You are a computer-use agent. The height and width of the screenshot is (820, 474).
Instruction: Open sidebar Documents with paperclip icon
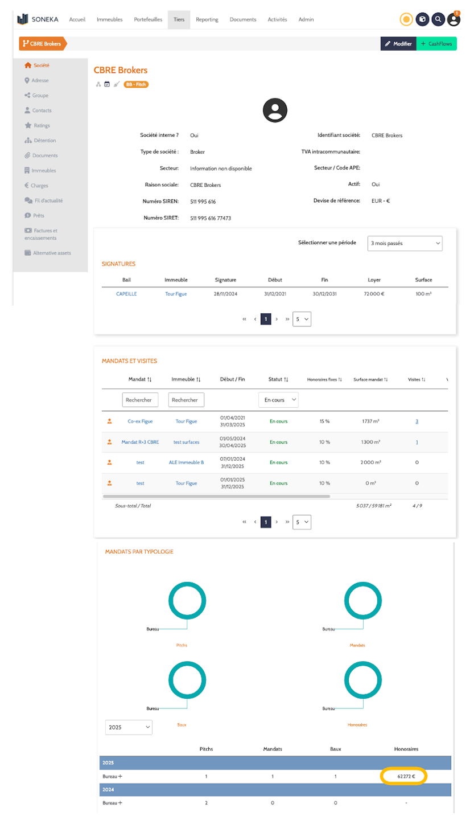tap(41, 155)
